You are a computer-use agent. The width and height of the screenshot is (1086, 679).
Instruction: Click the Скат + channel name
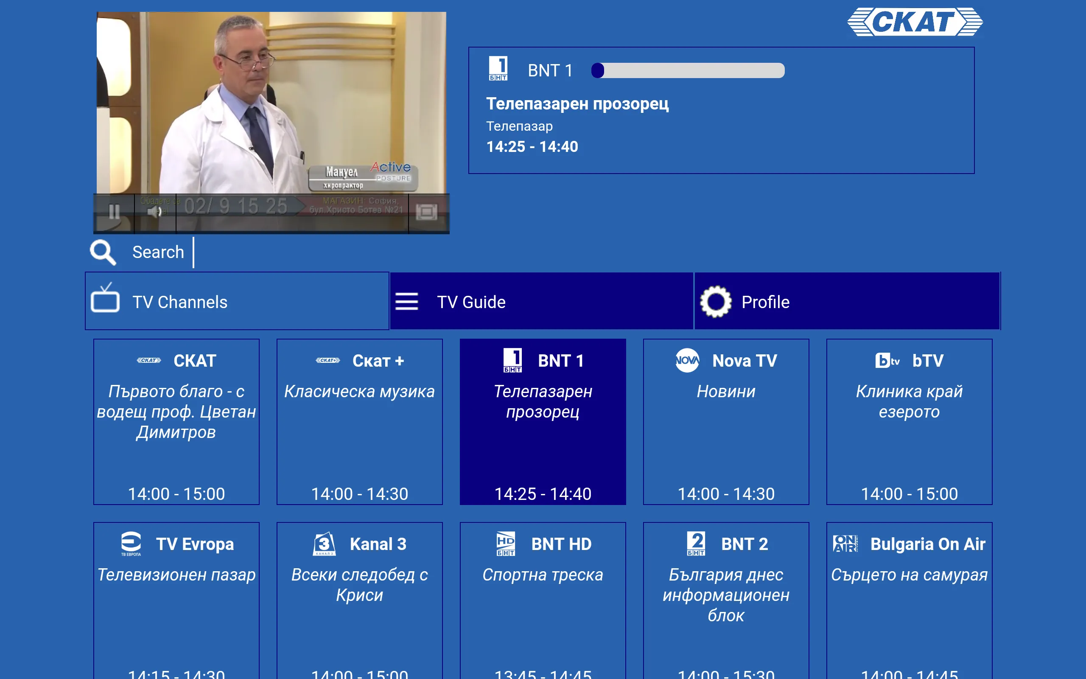(x=378, y=361)
